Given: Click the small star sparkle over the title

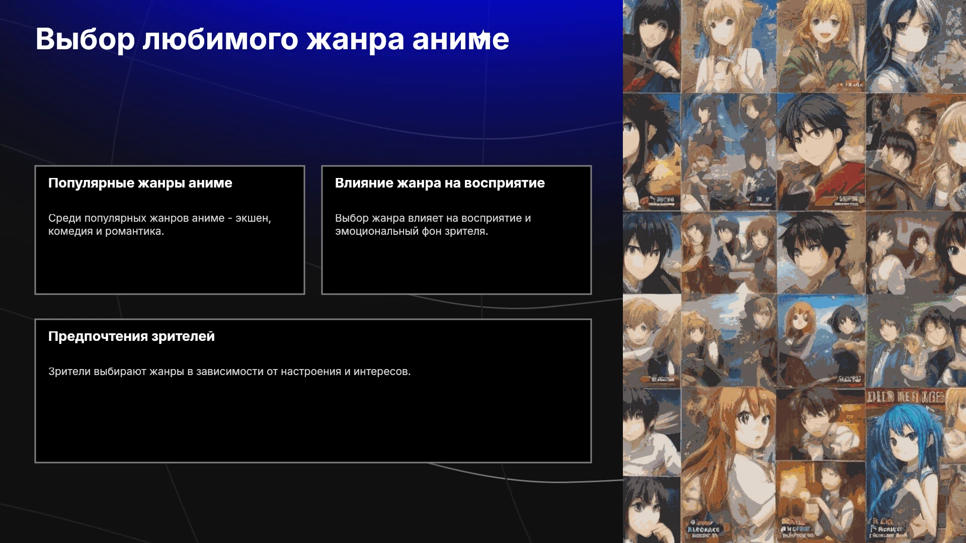Looking at the screenshot, I should point(482,36).
